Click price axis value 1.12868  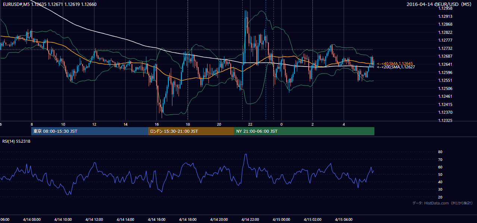445,25
